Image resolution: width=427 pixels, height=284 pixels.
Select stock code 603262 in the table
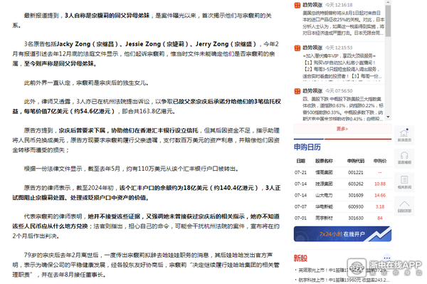(356, 184)
